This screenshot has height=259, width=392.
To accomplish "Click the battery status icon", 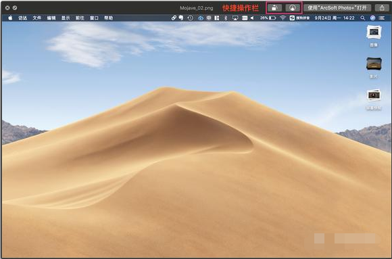I will (x=272, y=18).
